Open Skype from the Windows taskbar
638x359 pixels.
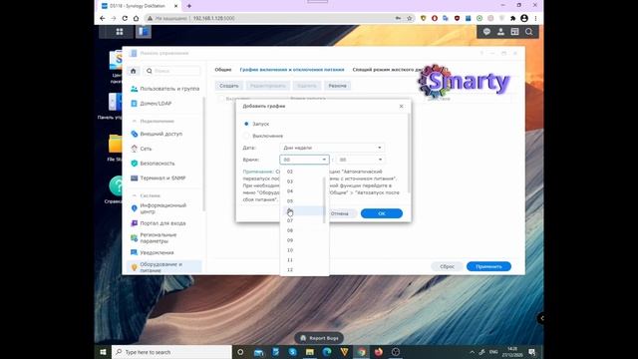coord(292,352)
